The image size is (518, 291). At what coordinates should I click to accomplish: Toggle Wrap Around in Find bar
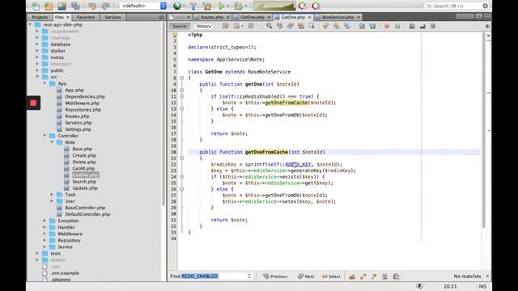[396, 276]
